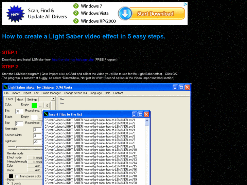Click the file list scroll up arrow
The height and width of the screenshot is (185, 247).
[147, 121]
